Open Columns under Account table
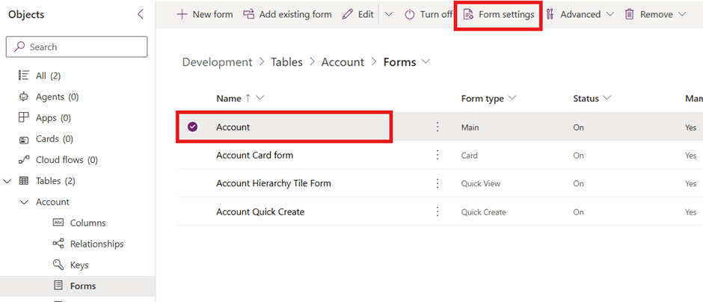 pos(88,223)
